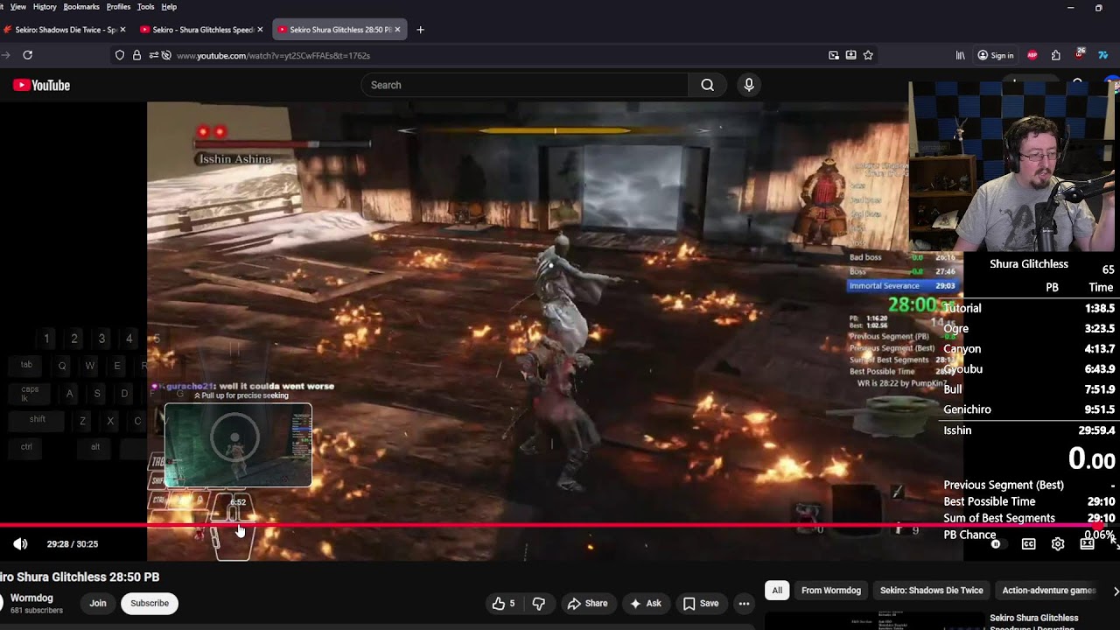Image resolution: width=1120 pixels, height=630 pixels.
Task: Open Wormdog channel name link
Action: [x=31, y=598]
